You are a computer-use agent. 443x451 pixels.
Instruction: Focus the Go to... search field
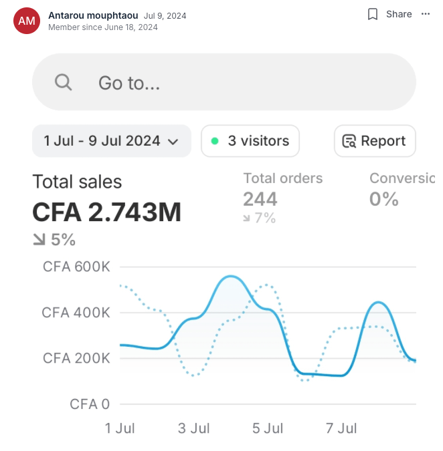tap(224, 82)
